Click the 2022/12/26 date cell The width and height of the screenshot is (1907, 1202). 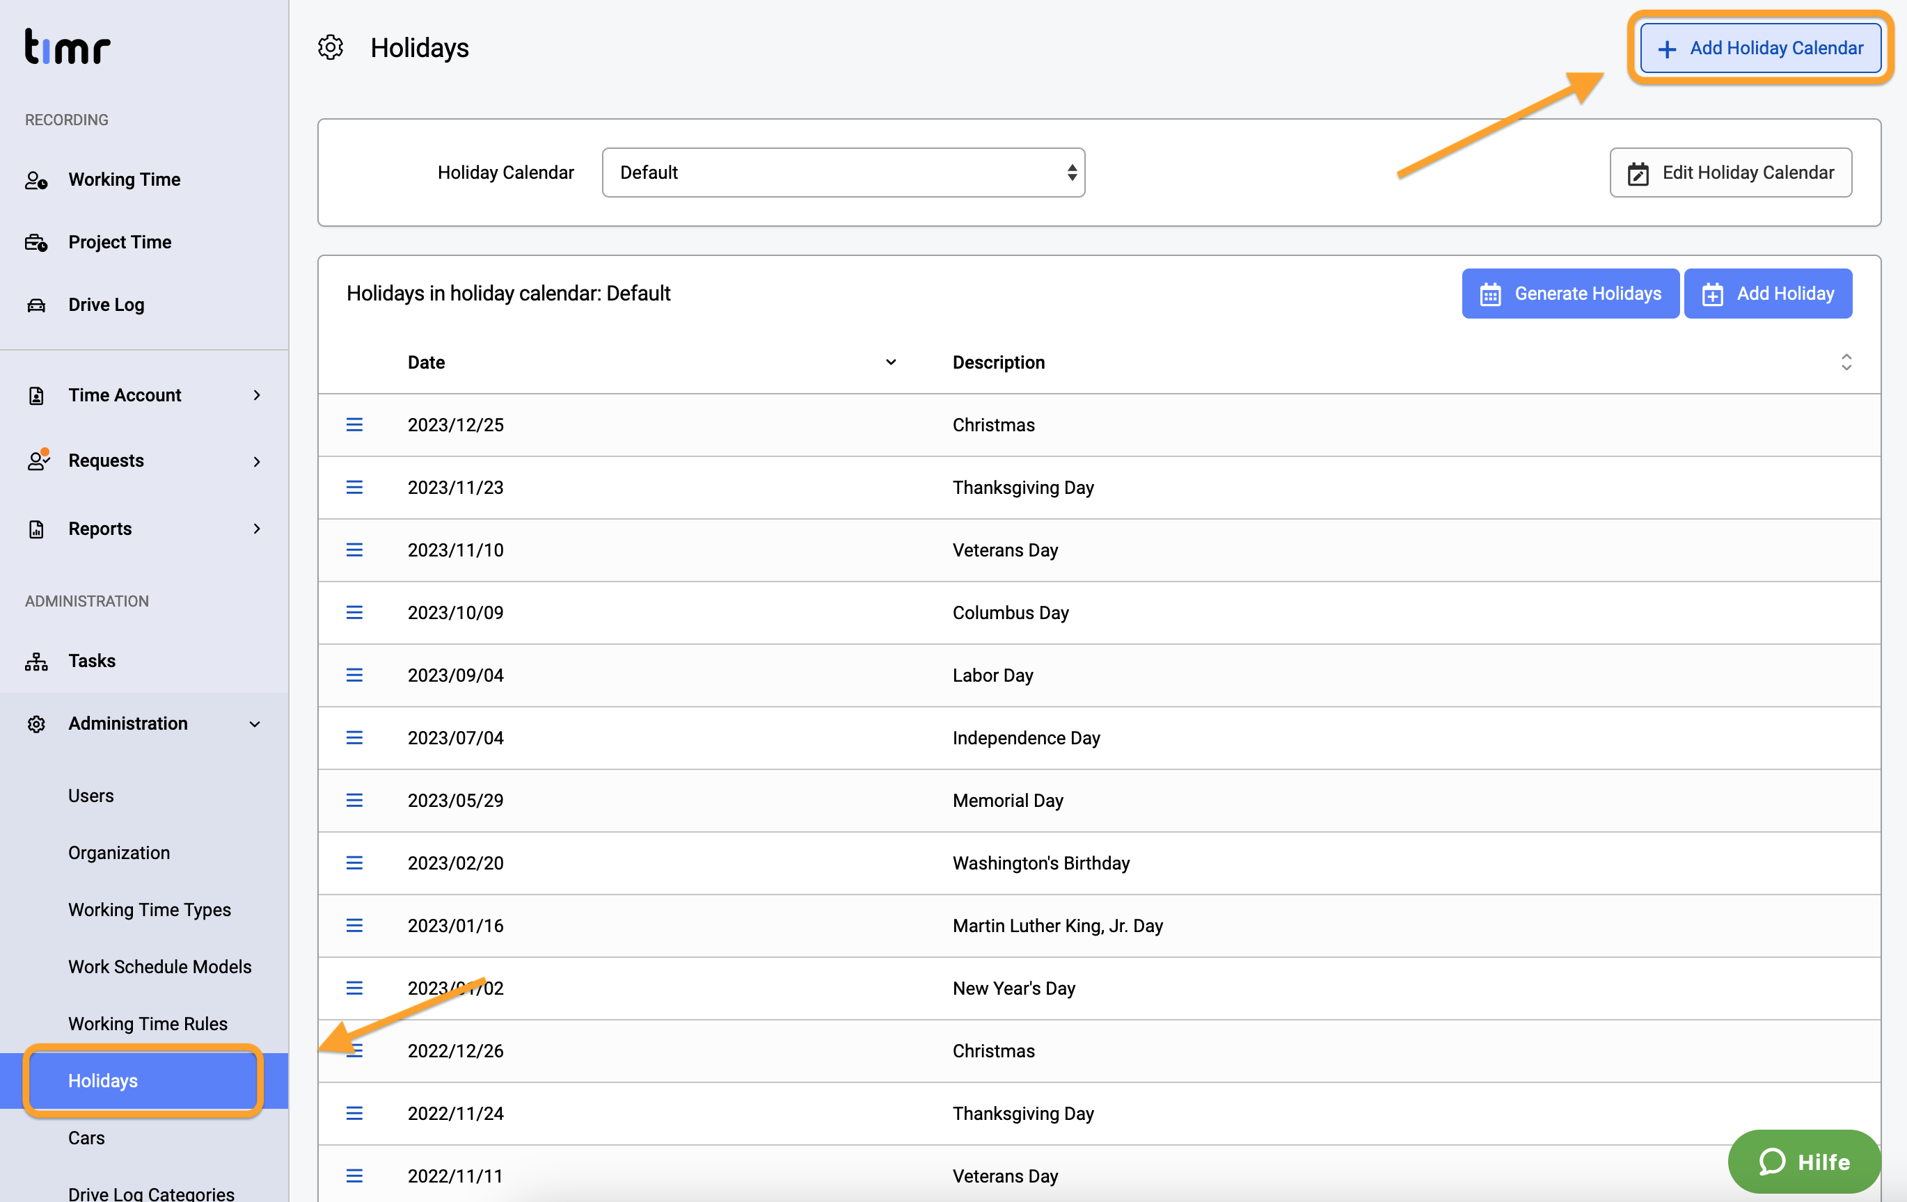click(455, 1050)
